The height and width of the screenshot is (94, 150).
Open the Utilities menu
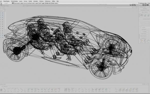53,1
